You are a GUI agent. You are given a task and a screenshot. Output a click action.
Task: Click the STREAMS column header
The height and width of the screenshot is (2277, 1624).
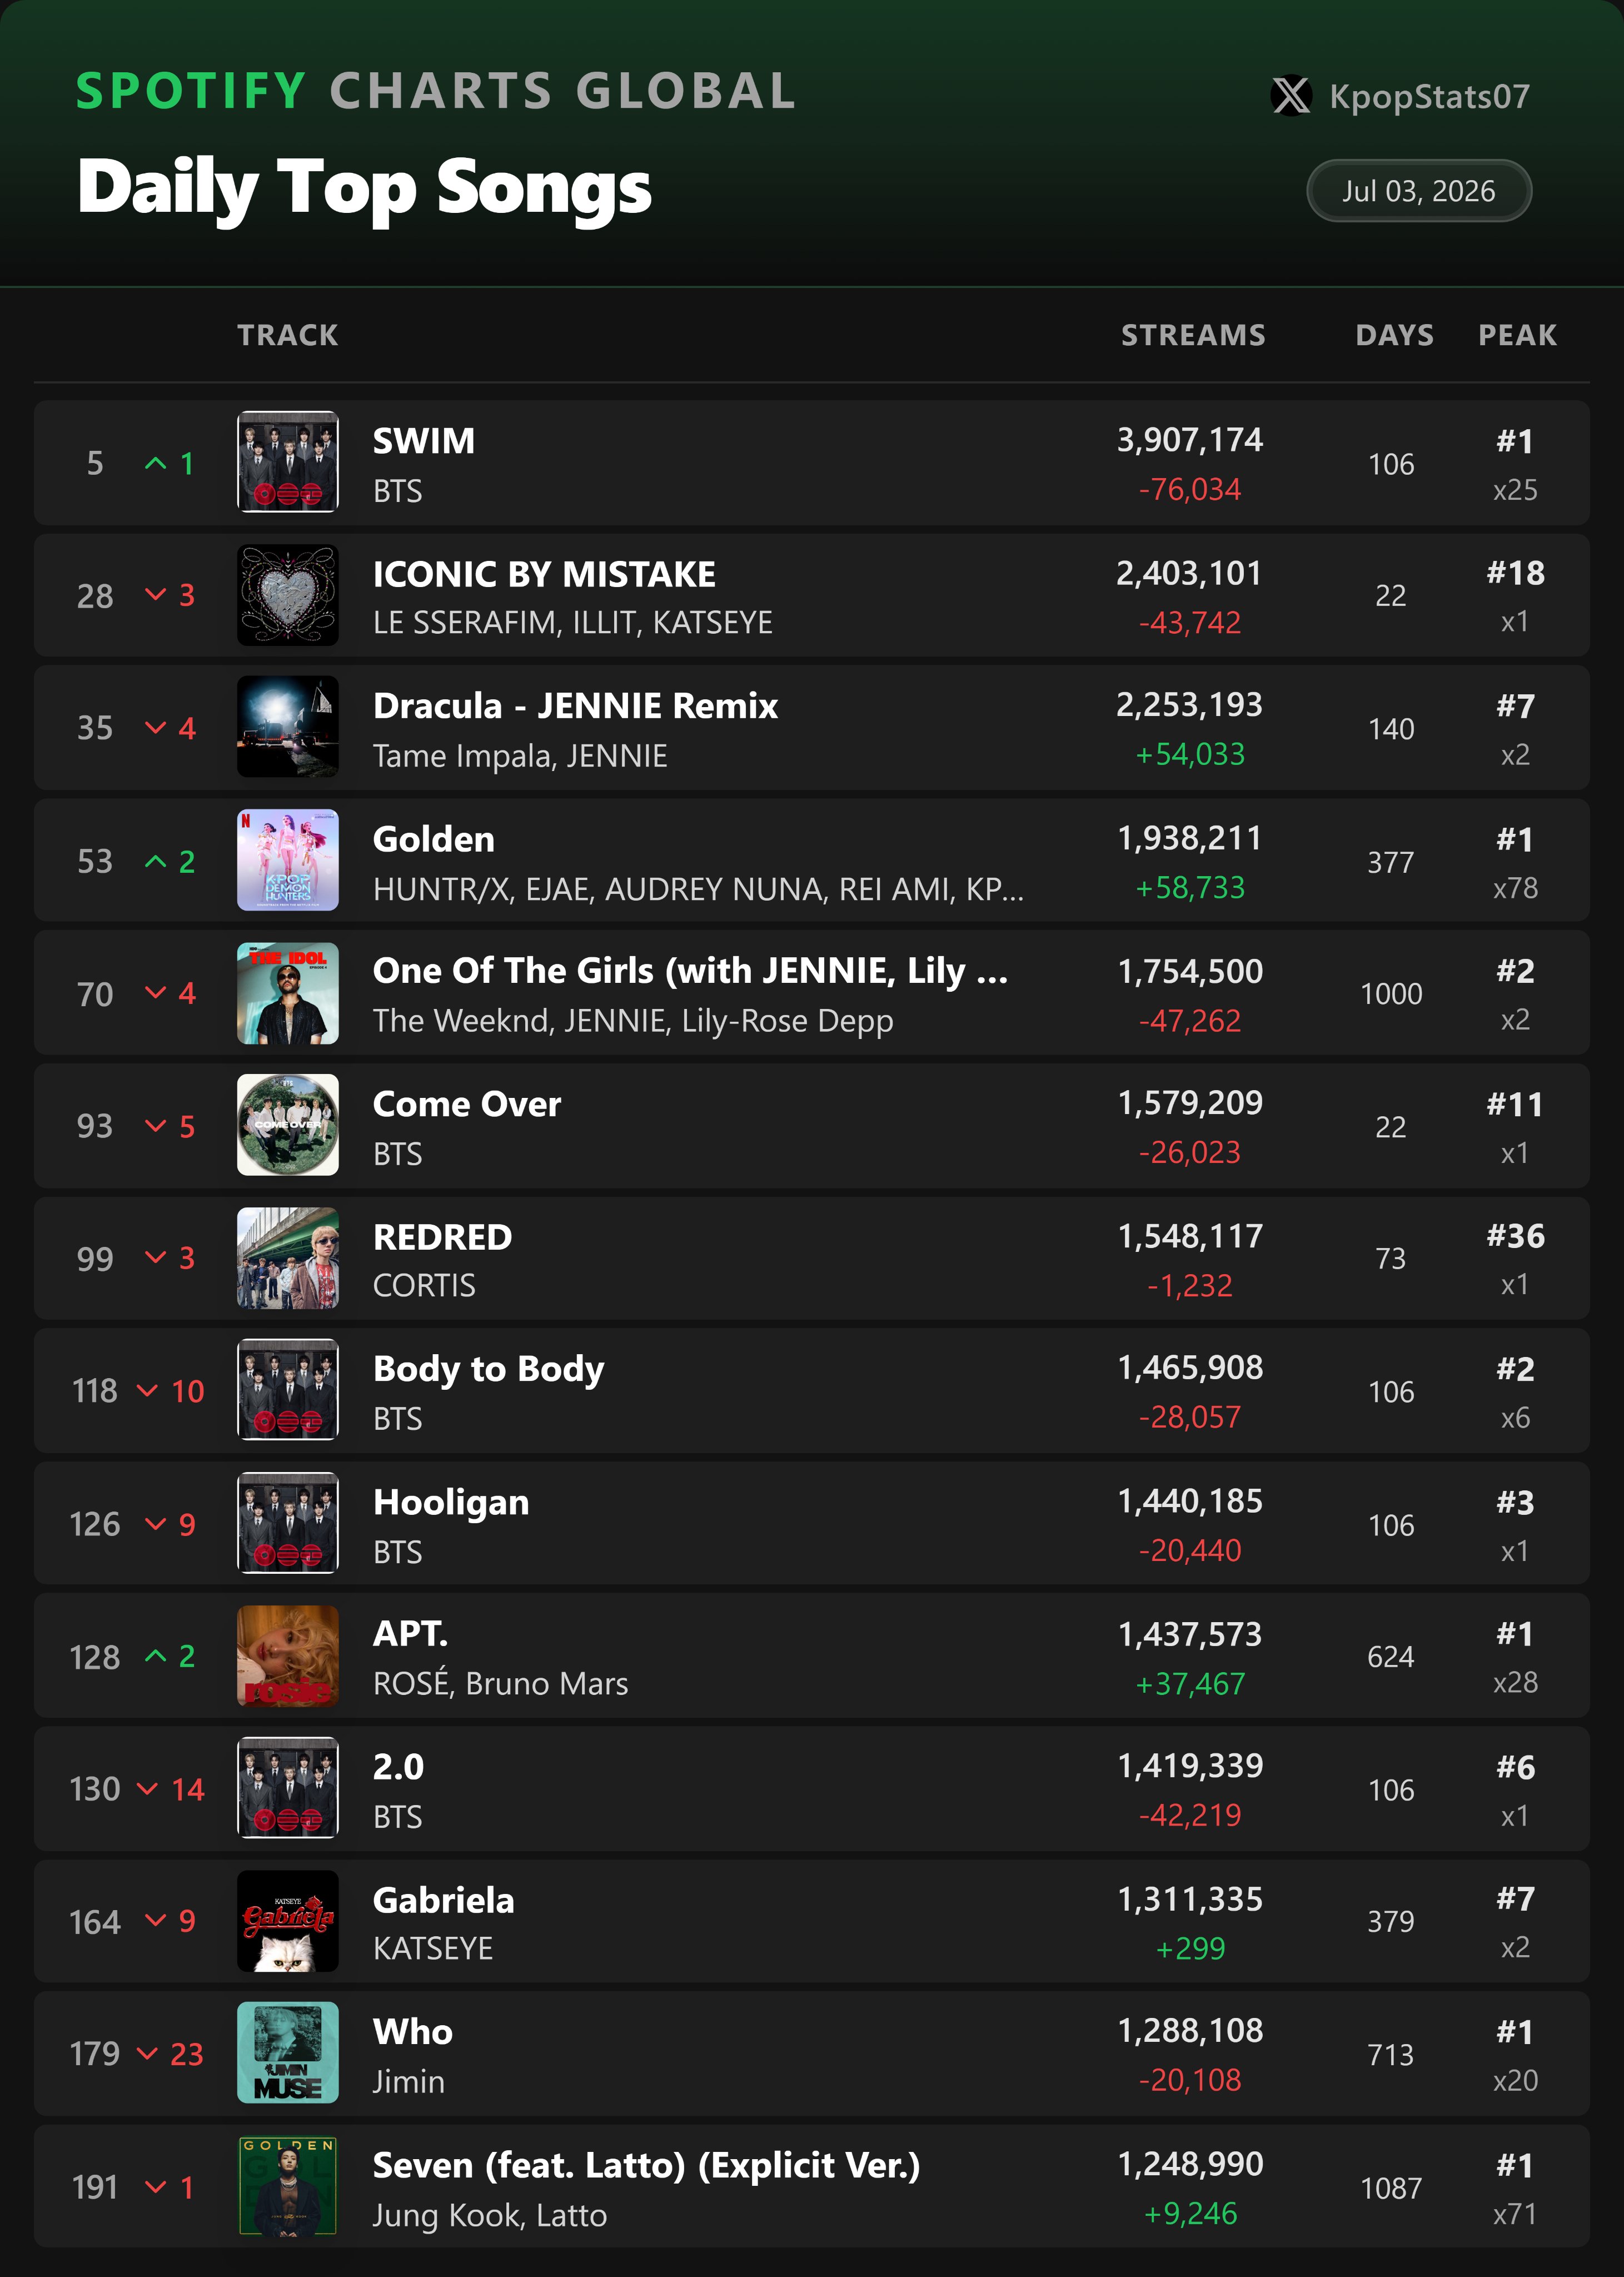point(1193,335)
